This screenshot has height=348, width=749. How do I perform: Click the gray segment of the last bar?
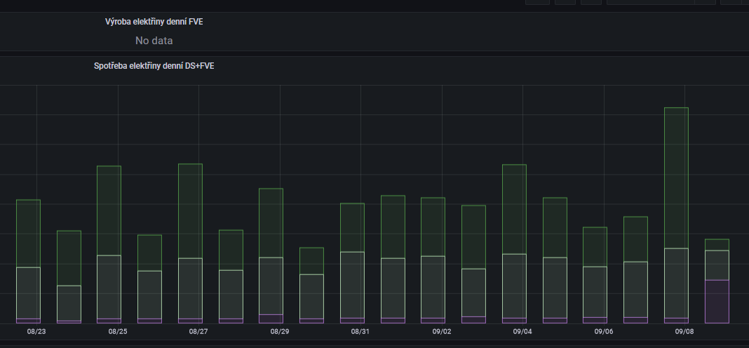click(717, 265)
